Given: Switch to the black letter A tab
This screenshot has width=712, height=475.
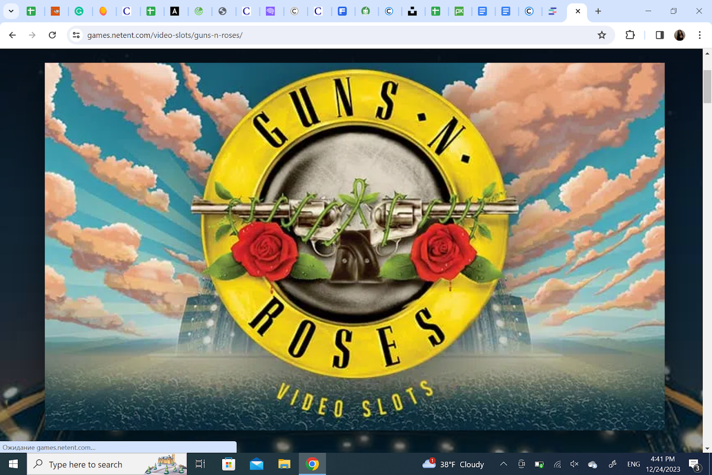Looking at the screenshot, I should pyautogui.click(x=175, y=11).
